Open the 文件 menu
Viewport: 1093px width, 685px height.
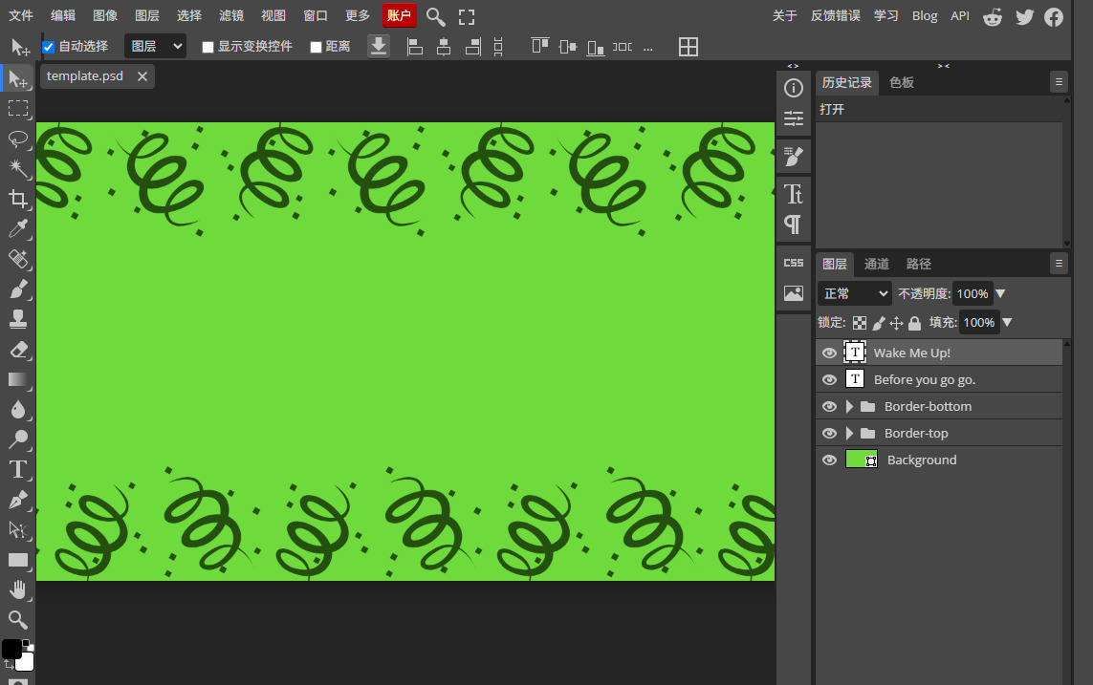click(x=21, y=16)
